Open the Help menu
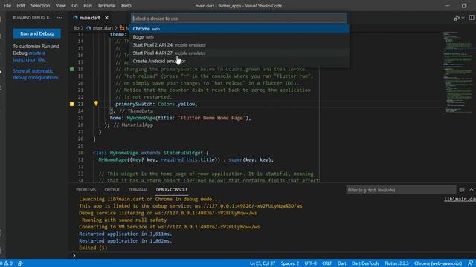This screenshot has width=476, height=267. click(x=126, y=6)
